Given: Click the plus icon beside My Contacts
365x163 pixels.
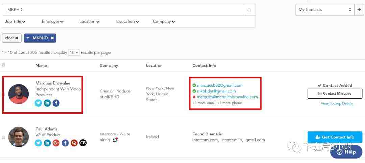Looking at the screenshot, I should click(359, 10).
